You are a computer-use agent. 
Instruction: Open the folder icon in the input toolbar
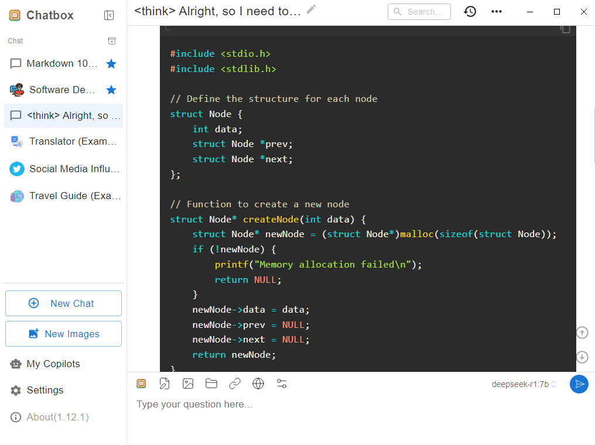(211, 384)
